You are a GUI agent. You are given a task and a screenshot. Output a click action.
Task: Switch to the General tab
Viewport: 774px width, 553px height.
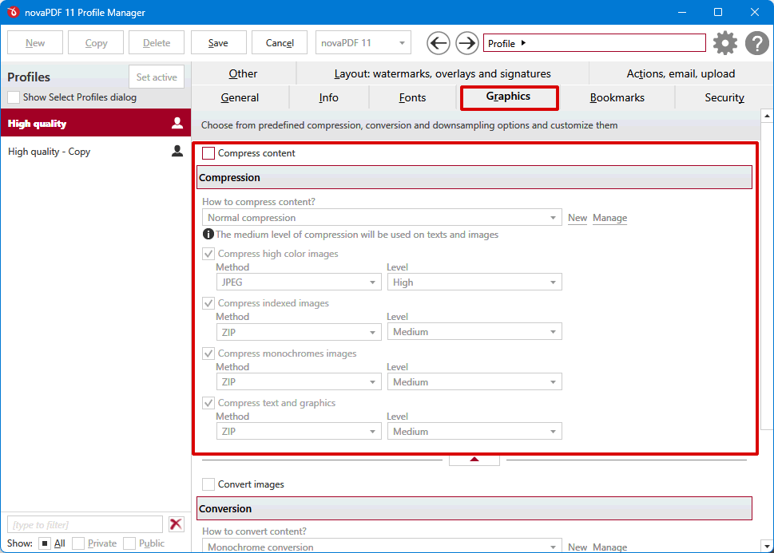[240, 97]
